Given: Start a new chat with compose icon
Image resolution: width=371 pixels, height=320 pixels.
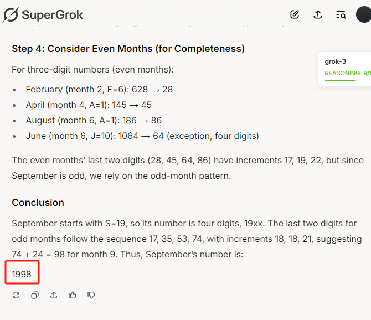Looking at the screenshot, I should click(x=295, y=14).
